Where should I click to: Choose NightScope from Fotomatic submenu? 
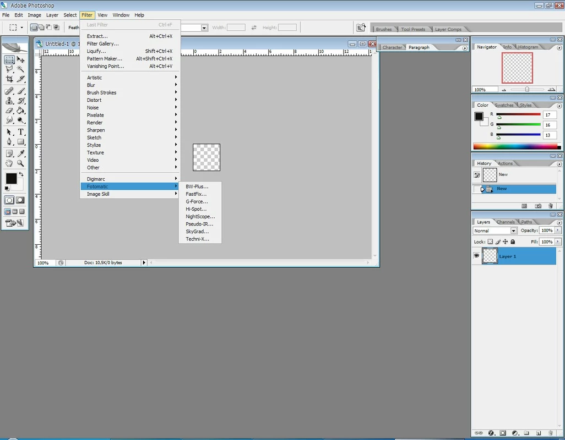(200, 216)
